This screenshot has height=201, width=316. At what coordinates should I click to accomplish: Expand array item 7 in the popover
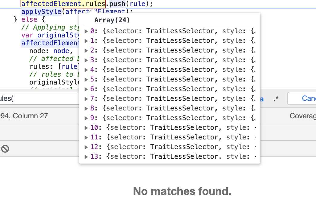86,98
